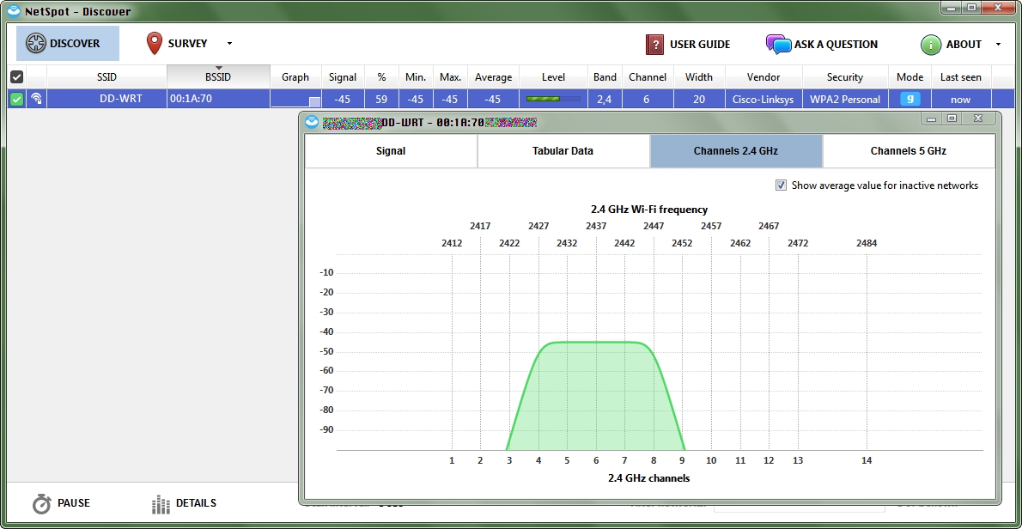Viewport: 1022px width, 529px height.
Task: Open USER GUIDE link text
Action: pos(700,45)
